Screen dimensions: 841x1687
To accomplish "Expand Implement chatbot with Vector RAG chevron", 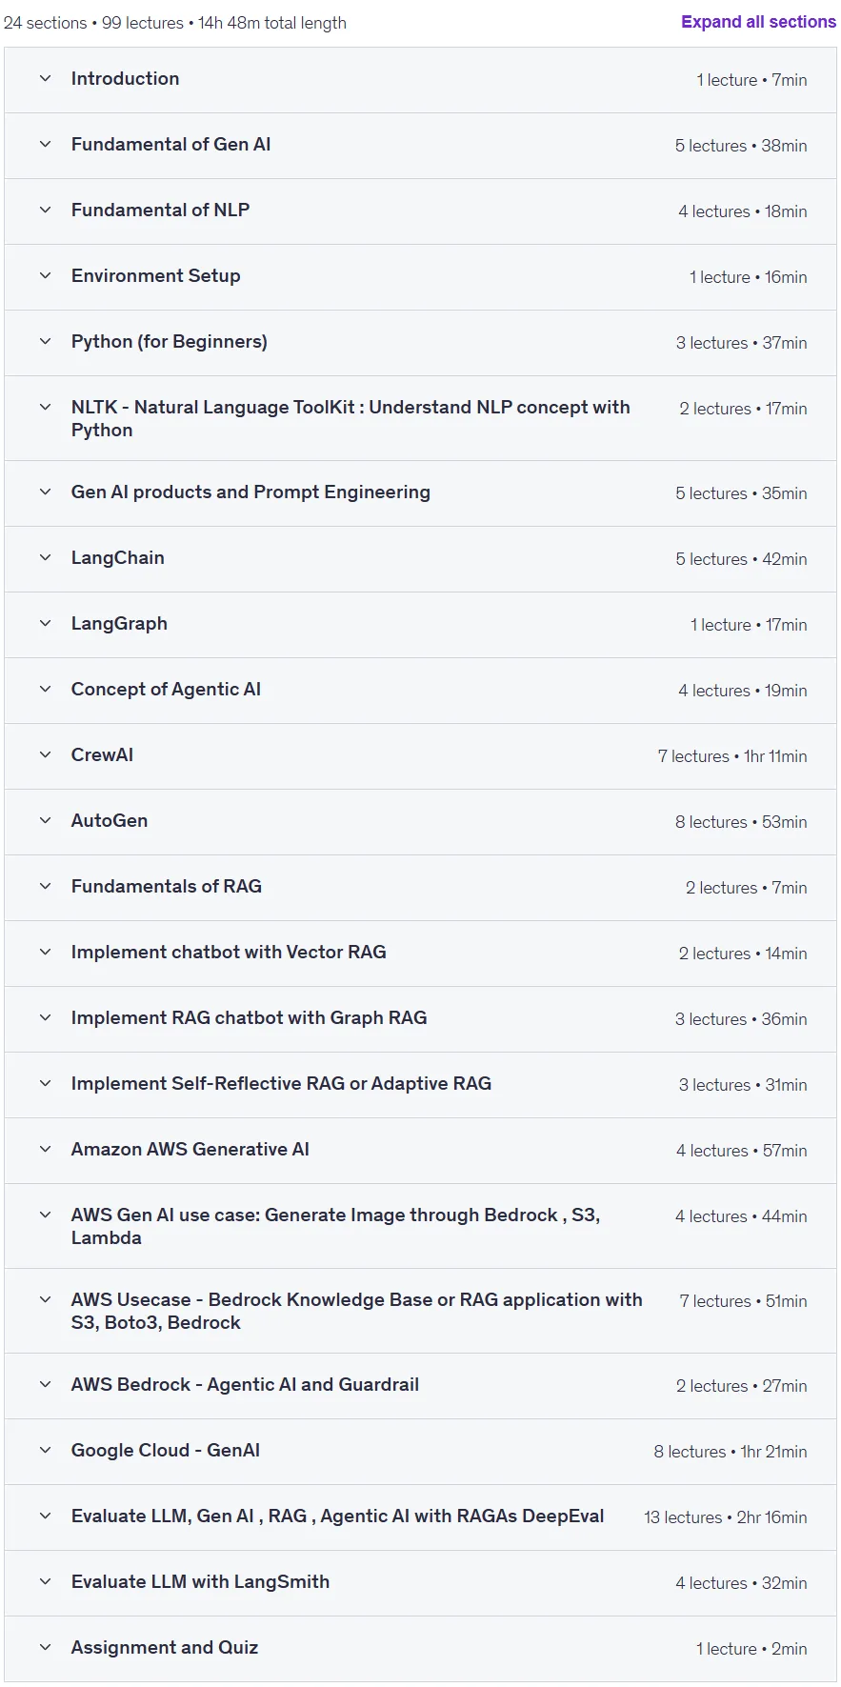I will click(x=45, y=953).
